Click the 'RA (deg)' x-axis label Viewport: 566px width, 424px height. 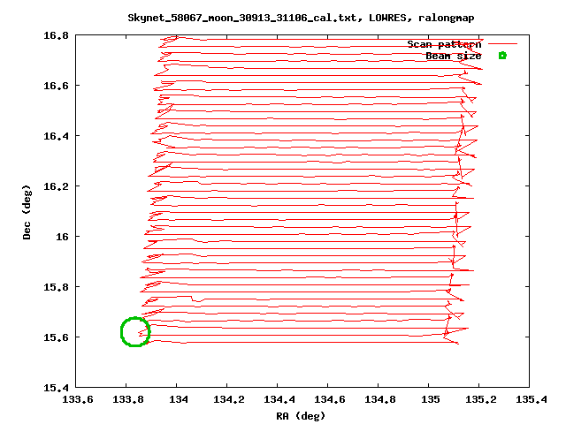coord(301,416)
